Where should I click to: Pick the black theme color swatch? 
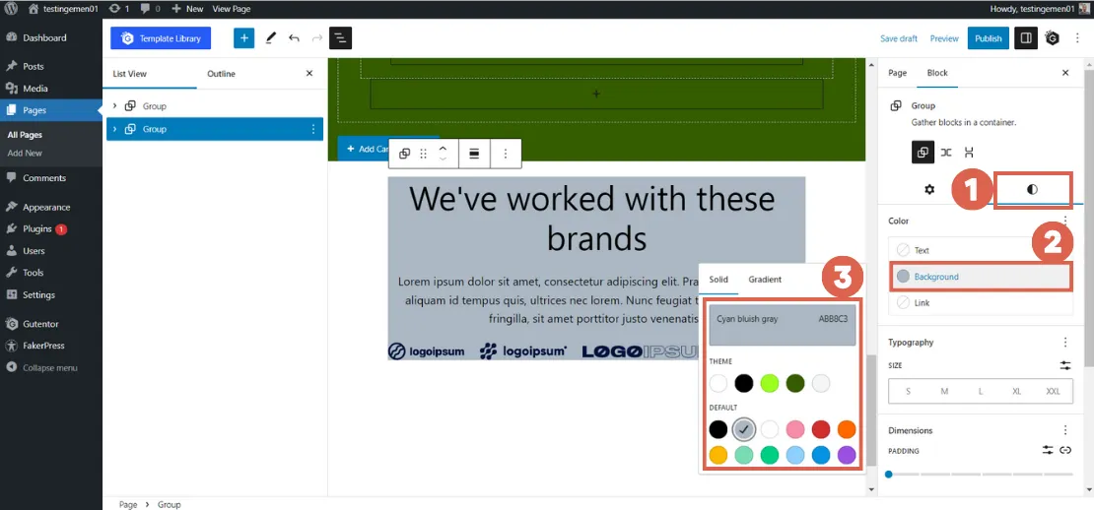click(744, 383)
